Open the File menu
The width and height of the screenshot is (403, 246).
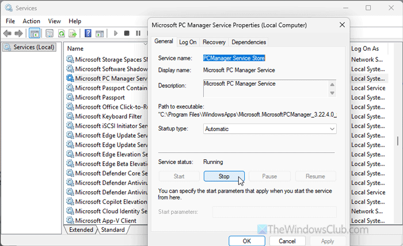pyautogui.click(x=10, y=21)
